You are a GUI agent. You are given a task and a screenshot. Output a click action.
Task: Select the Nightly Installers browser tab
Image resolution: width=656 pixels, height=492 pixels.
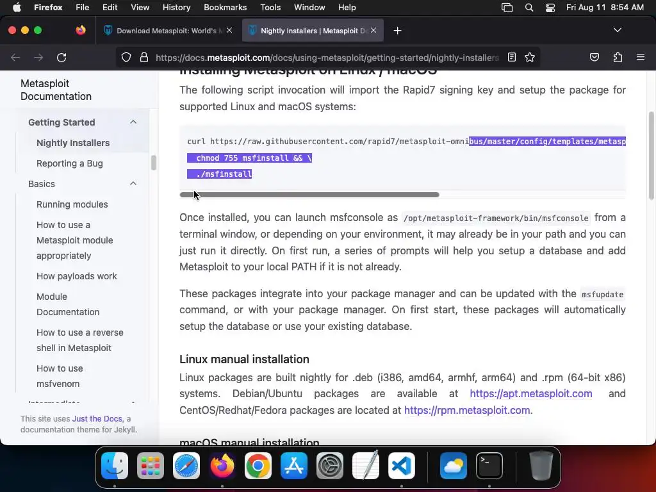coord(313,31)
